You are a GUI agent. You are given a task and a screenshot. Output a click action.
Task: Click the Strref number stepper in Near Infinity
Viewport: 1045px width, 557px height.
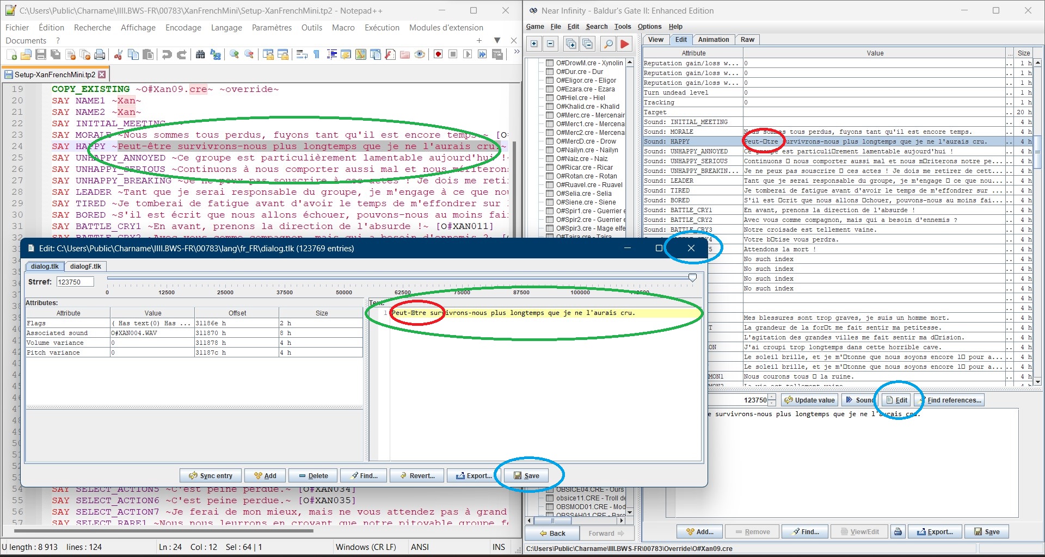pyautogui.click(x=772, y=400)
